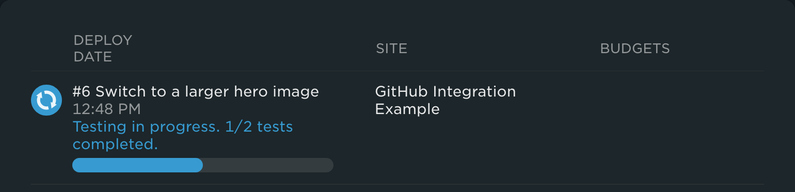Sort by the DEPLOY DATE column header
This screenshot has width=795, height=192.
point(103,49)
